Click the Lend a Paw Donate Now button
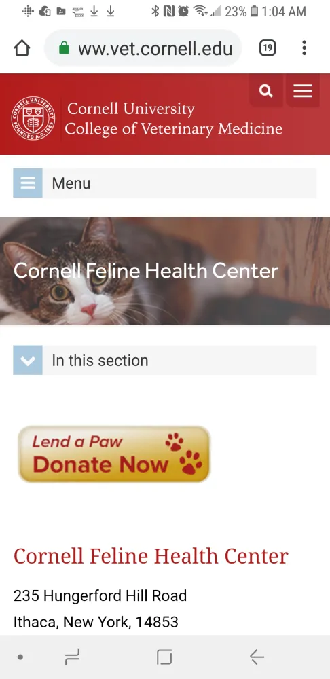330x679 pixels. 114,454
